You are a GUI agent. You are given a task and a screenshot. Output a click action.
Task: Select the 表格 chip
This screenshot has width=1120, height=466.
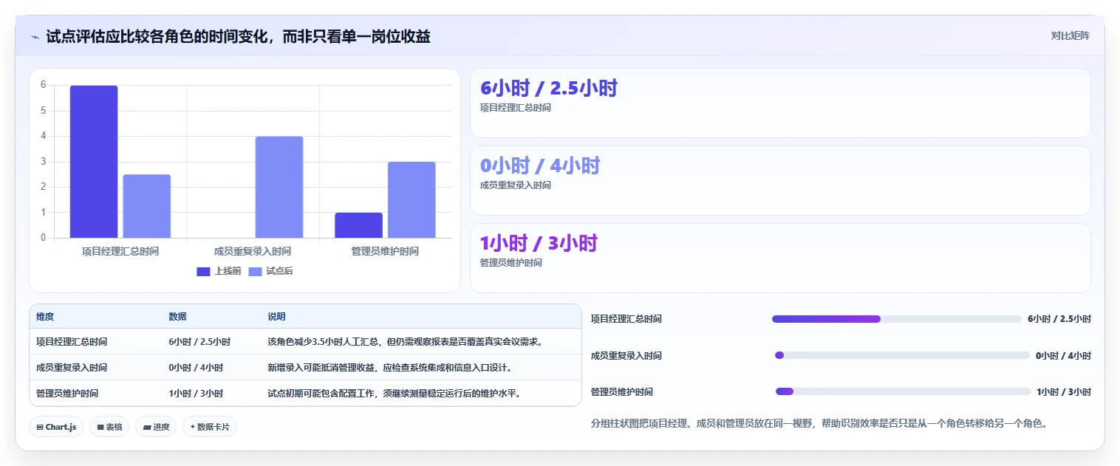pyautogui.click(x=109, y=427)
